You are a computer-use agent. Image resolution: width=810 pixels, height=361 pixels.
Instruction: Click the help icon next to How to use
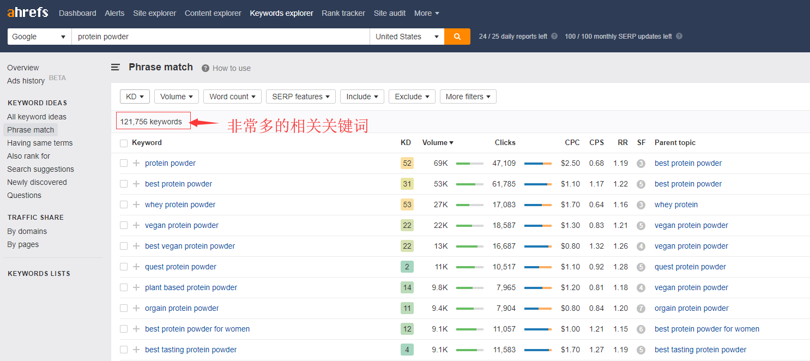[205, 68]
